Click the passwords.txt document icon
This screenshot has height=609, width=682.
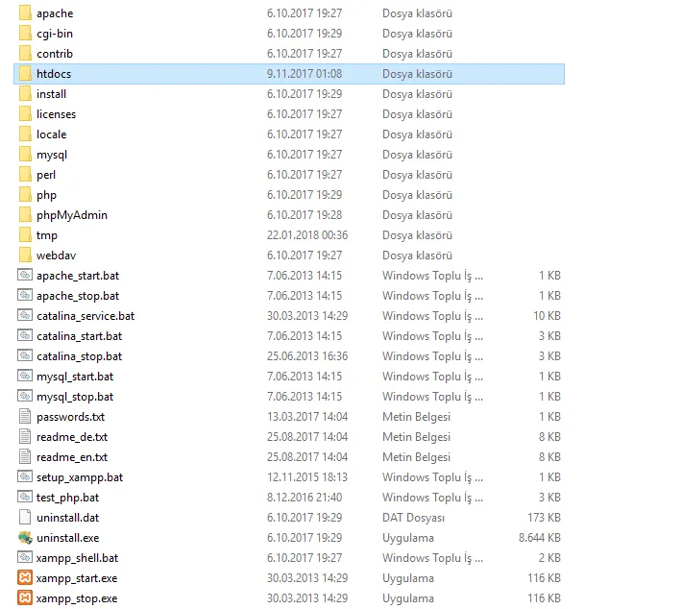tap(25, 416)
